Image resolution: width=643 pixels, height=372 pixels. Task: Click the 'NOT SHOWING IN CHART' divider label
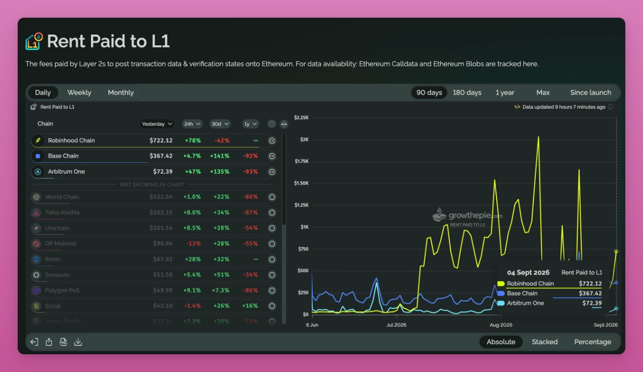point(153,184)
